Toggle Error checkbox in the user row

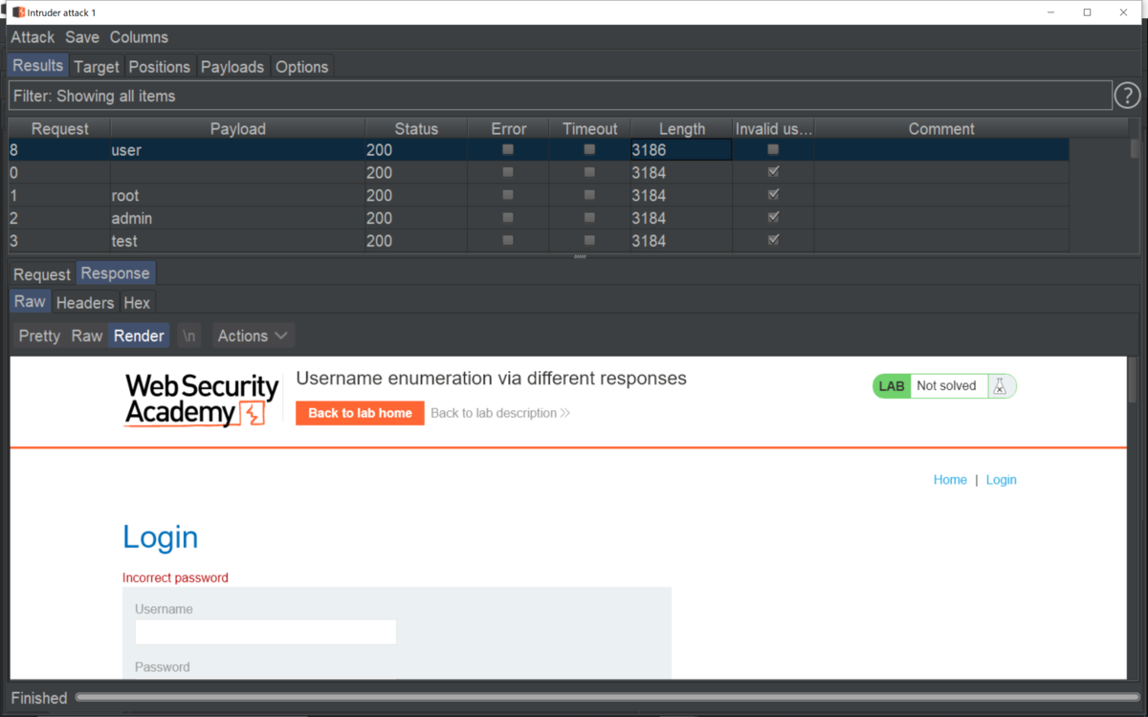coord(508,150)
